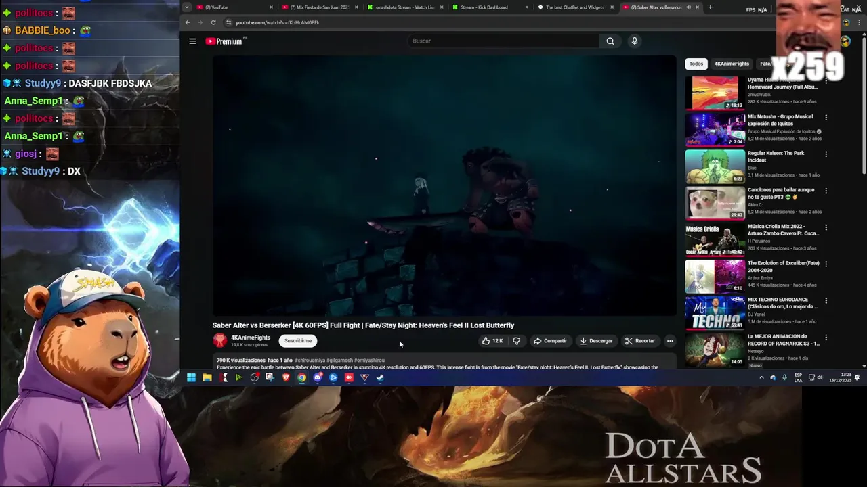The height and width of the screenshot is (487, 867).
Task: Click the #shirouemiya hashtag link
Action: click(311, 361)
